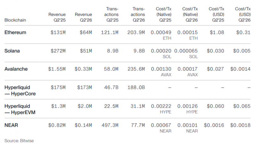Viewport: 256px width, 145px height.
Task: Click the Blockchain column header
Action: coord(15,20)
